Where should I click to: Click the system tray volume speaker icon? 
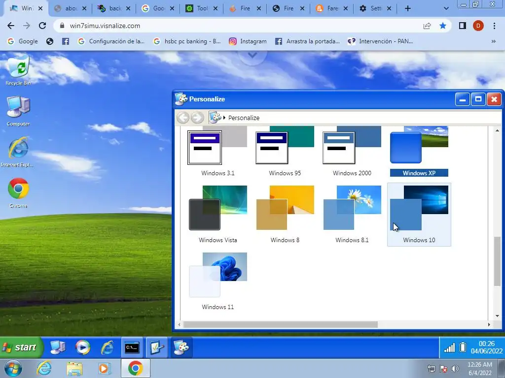pos(455,369)
